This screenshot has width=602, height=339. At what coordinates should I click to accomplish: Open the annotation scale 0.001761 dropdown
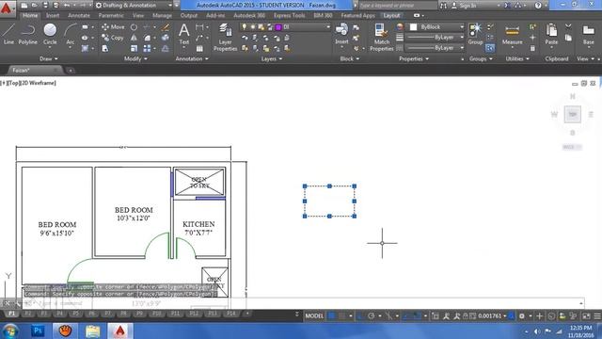(x=492, y=316)
